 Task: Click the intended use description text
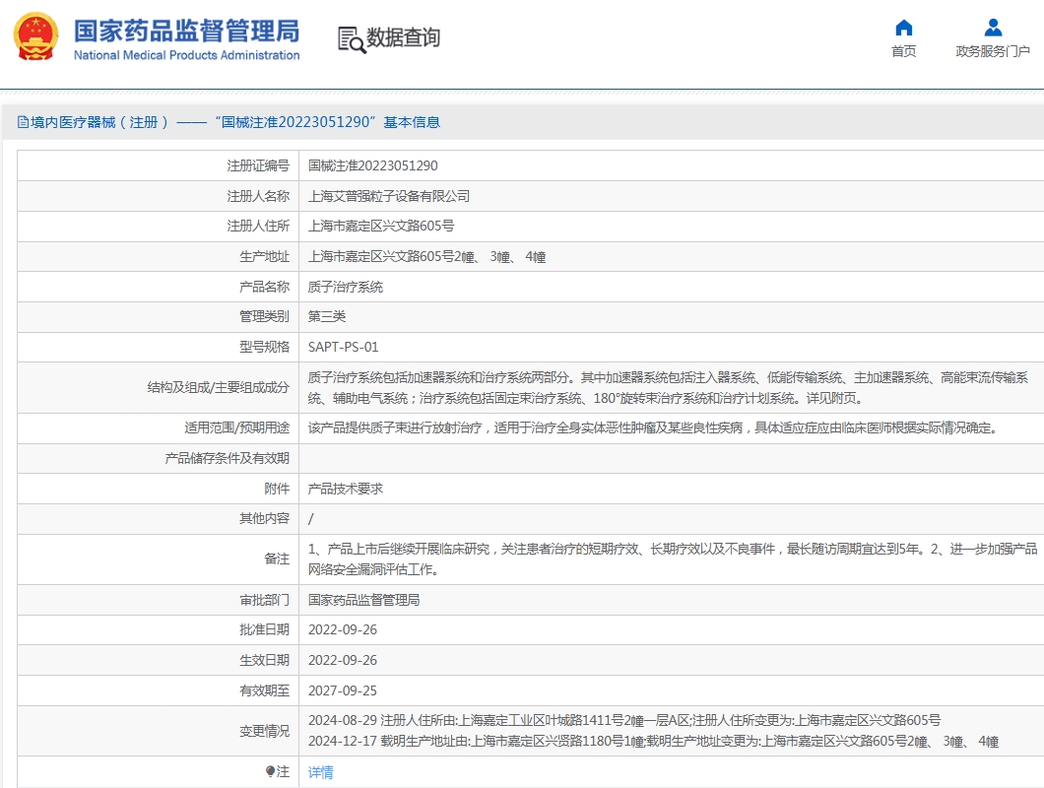(652, 427)
